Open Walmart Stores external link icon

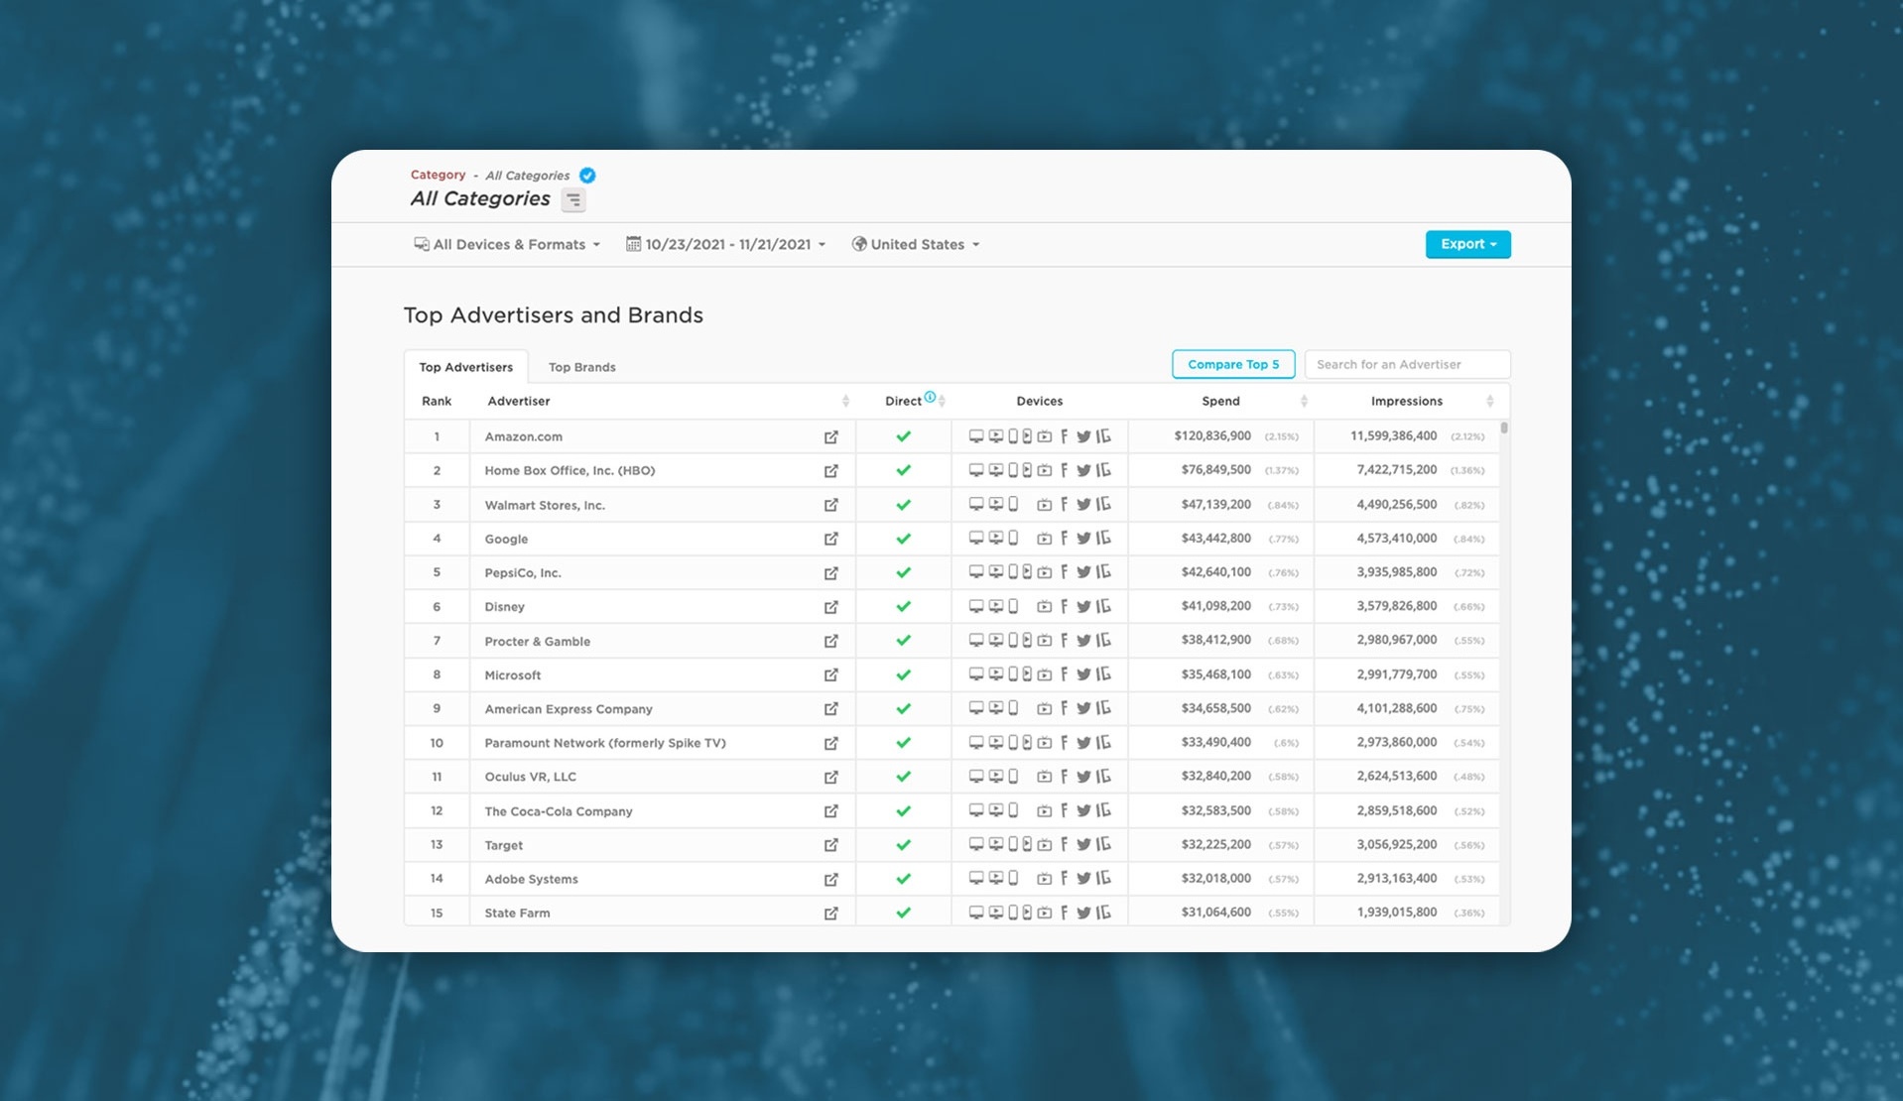click(x=830, y=505)
